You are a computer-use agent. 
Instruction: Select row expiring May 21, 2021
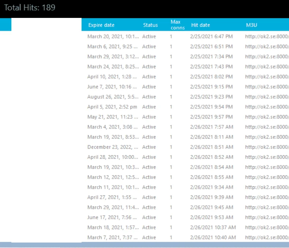(x=185, y=117)
